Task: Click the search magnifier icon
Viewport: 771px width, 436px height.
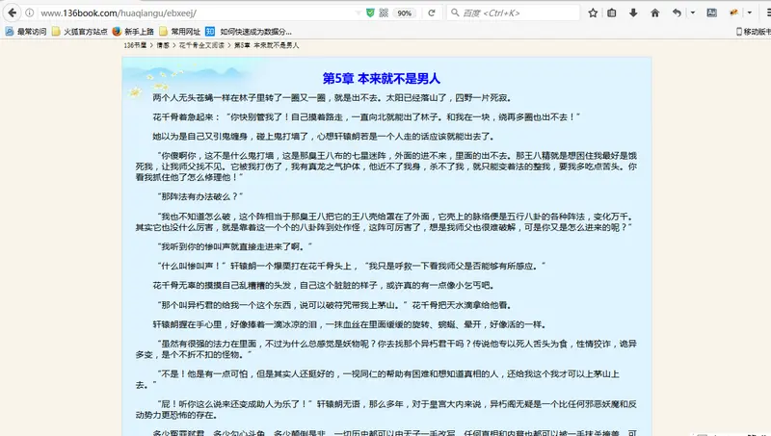Action: [x=455, y=13]
